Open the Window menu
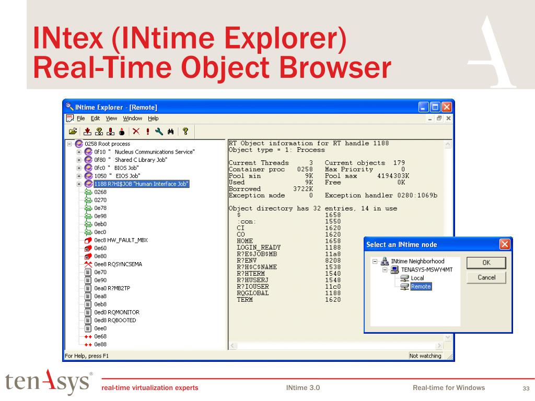535x401 pixels. pyautogui.click(x=132, y=119)
